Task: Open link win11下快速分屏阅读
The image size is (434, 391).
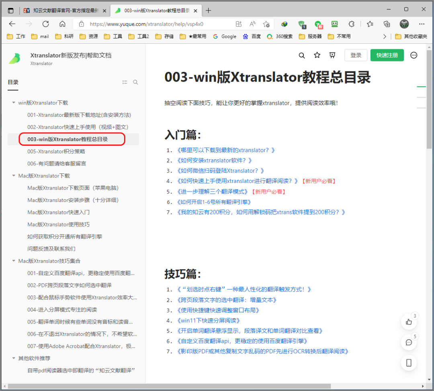Action: tap(209, 320)
